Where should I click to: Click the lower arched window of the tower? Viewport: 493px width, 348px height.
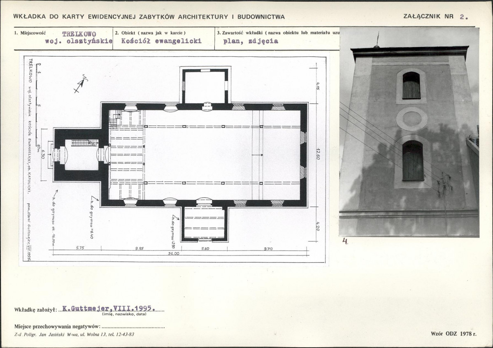click(x=413, y=160)
